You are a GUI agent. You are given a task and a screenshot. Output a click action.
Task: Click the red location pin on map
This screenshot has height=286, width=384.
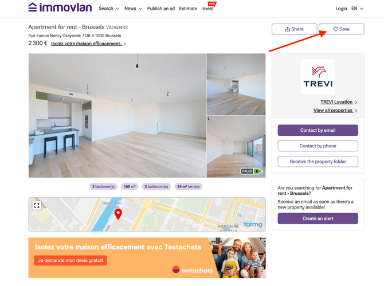coord(118,214)
